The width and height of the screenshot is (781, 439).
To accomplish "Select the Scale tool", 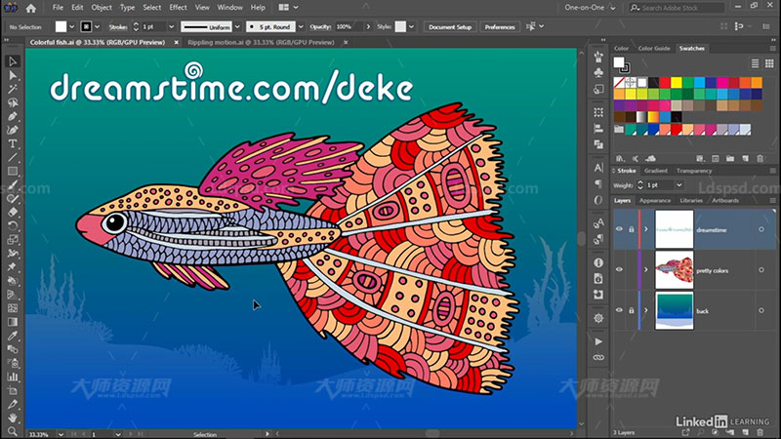I will click(13, 239).
